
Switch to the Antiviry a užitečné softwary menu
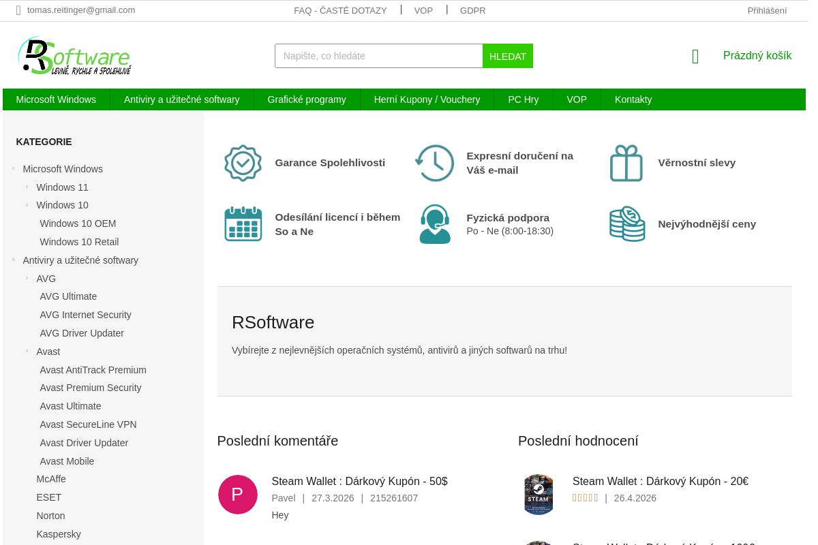(x=181, y=99)
